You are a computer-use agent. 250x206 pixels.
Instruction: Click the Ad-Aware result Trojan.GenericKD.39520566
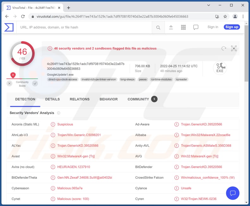pyautogui.click(x=201, y=124)
